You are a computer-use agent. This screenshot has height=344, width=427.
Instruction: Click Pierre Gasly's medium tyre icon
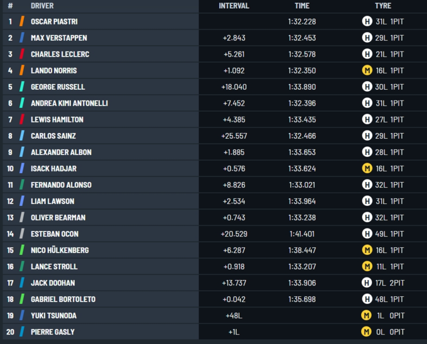pyautogui.click(x=367, y=331)
